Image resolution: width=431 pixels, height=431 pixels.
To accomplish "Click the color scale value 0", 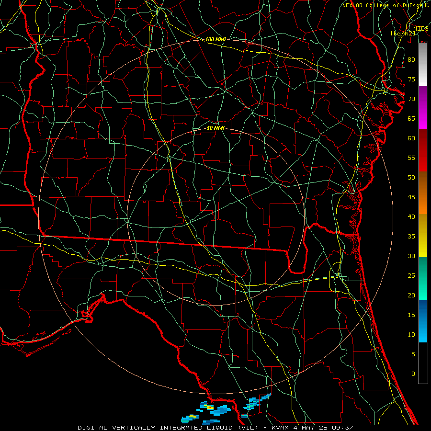I will (x=413, y=374).
